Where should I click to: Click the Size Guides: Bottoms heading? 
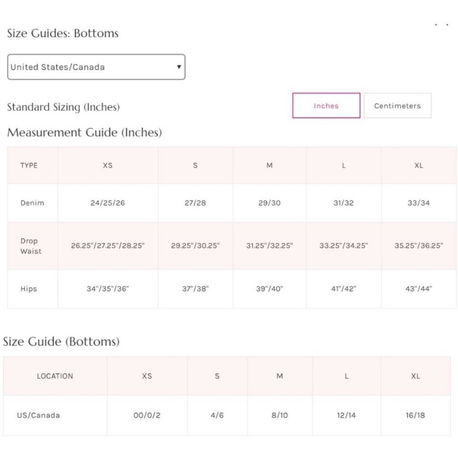63,33
